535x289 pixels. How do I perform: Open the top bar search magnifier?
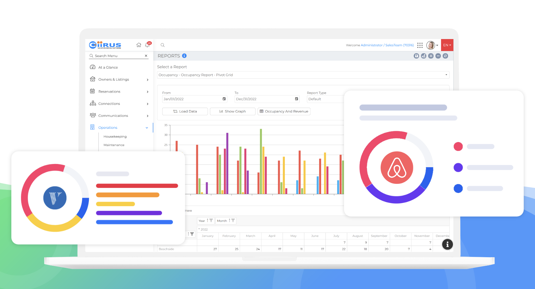[163, 45]
